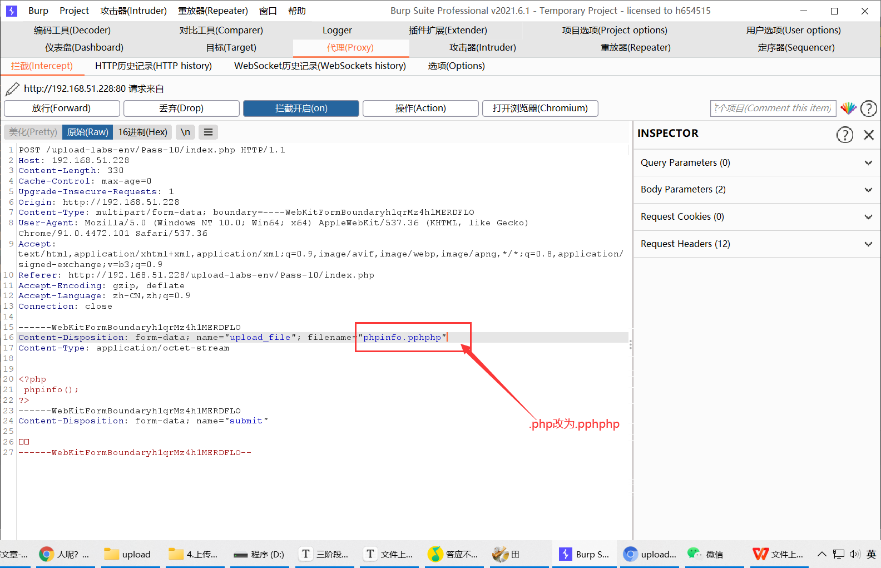Open the upload Chromium taskbar item
Viewport: 881px width, 568px height.
650,554
